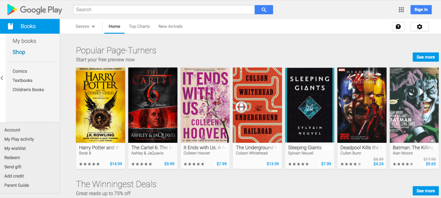Open the Google apps grid icon
The width and height of the screenshot is (441, 198).
(x=401, y=9)
